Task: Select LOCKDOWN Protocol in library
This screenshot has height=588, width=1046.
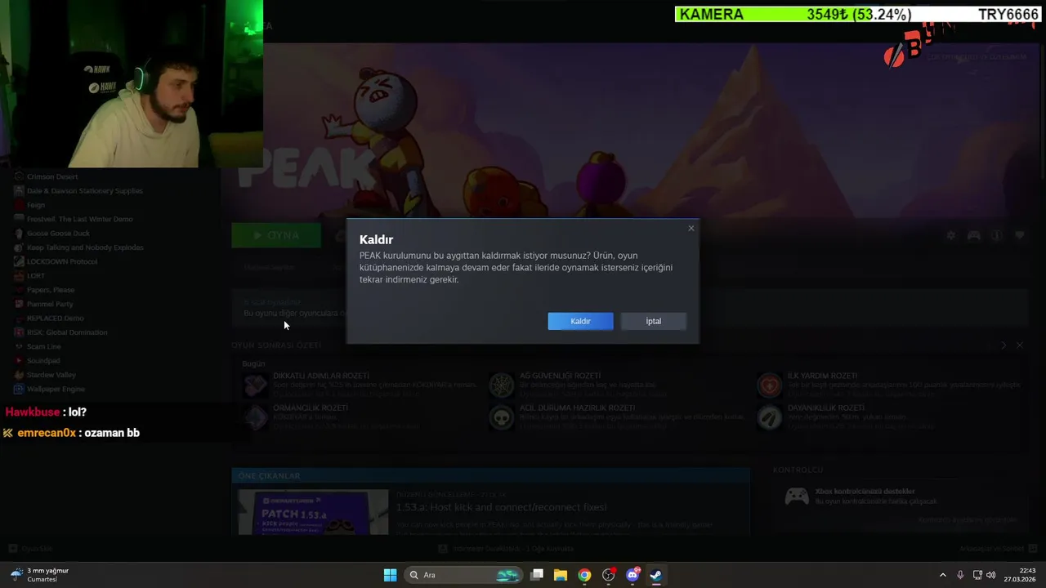Action: [x=62, y=261]
